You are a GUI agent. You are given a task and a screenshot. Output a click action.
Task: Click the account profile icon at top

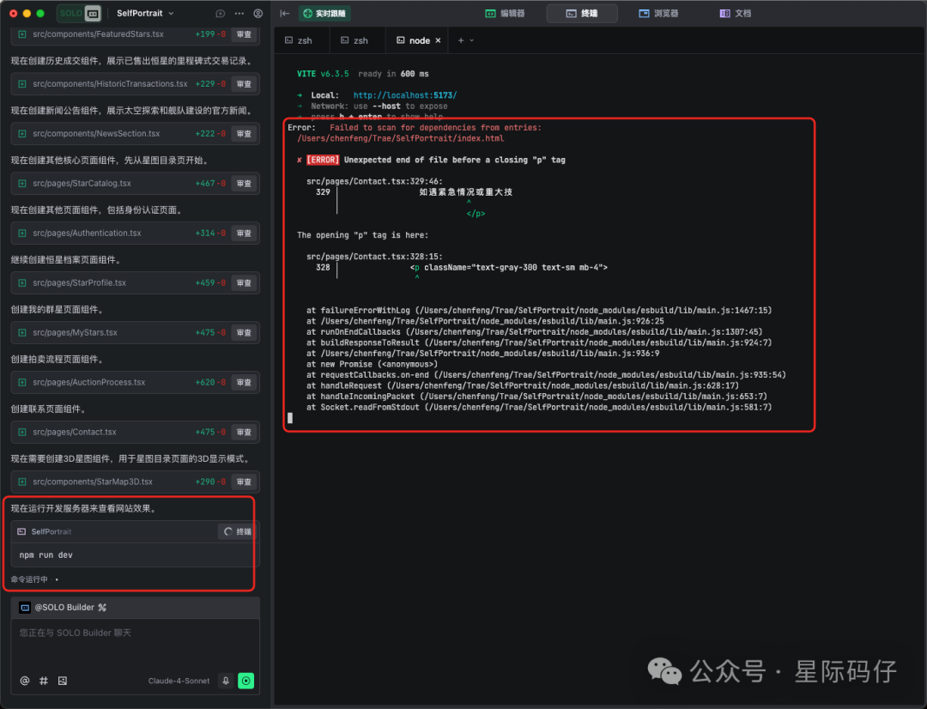[x=258, y=14]
